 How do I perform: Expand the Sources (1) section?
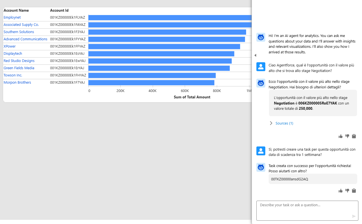[284, 123]
